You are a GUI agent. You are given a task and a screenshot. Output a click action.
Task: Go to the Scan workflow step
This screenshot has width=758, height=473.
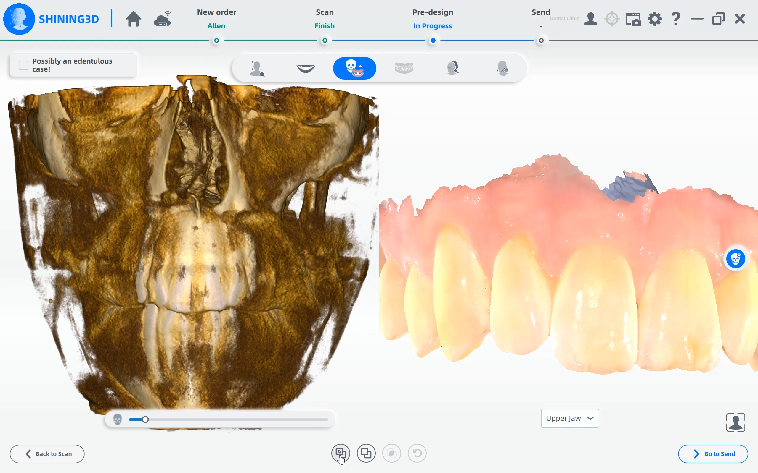coord(325,19)
